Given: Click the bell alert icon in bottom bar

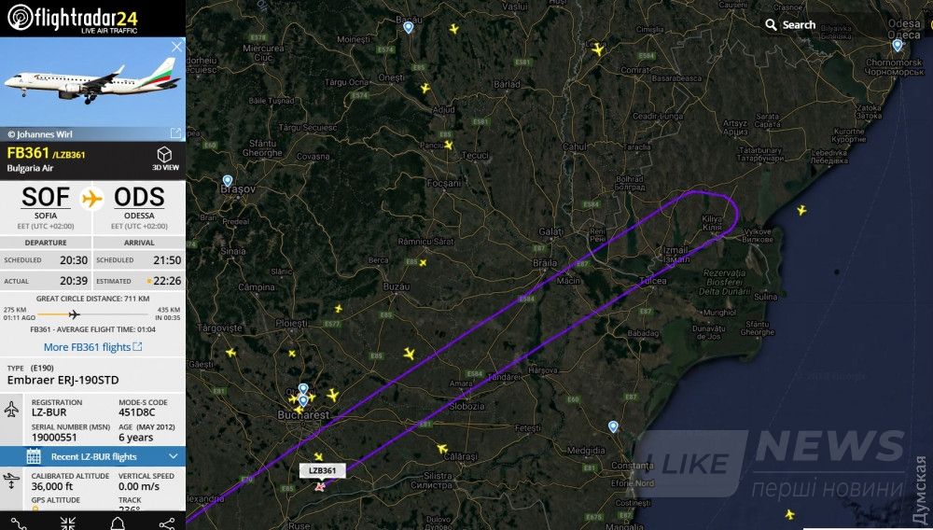Looking at the screenshot, I should [118, 523].
